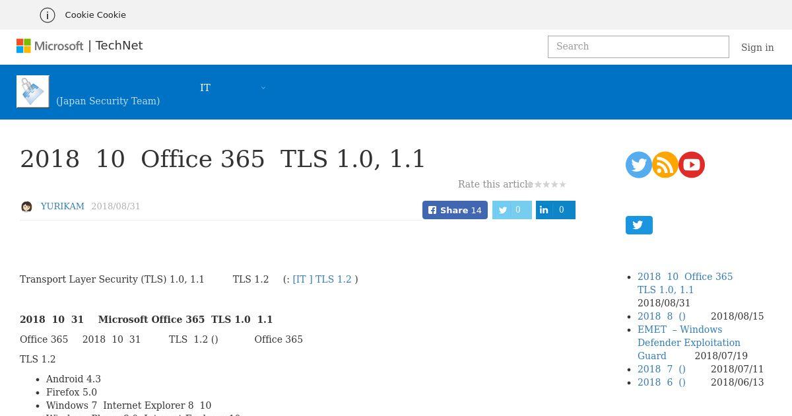
Task: Rate the article using the stars
Action: coord(548,184)
